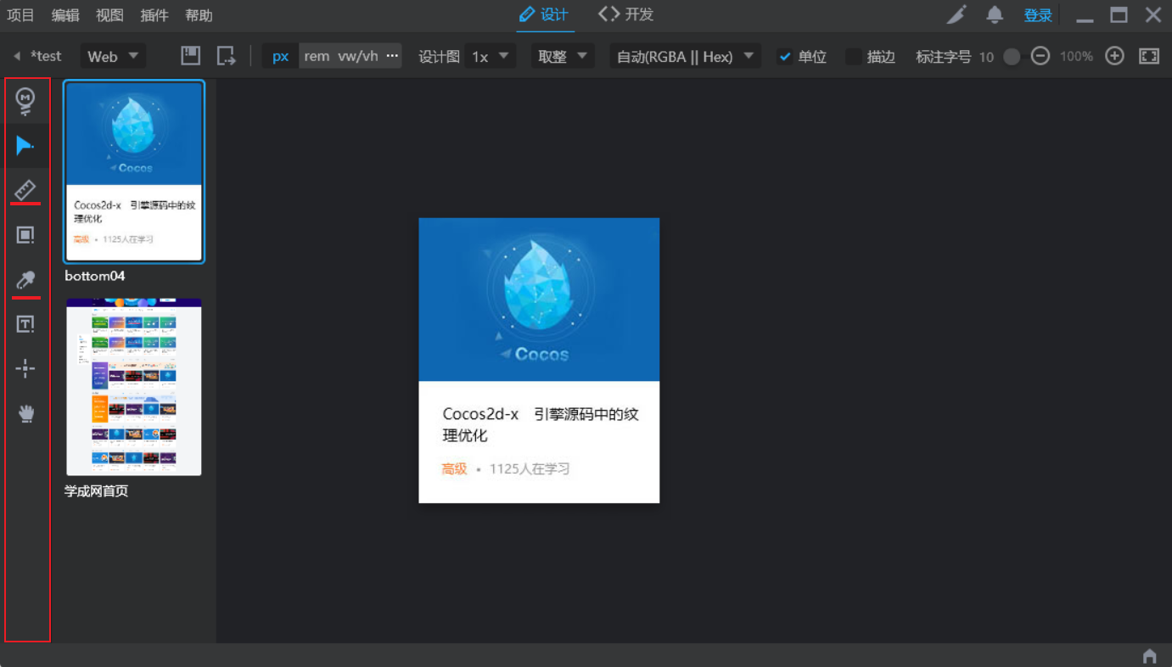Click the fit-to-screen icon
This screenshot has height=667, width=1172.
tap(1149, 56)
